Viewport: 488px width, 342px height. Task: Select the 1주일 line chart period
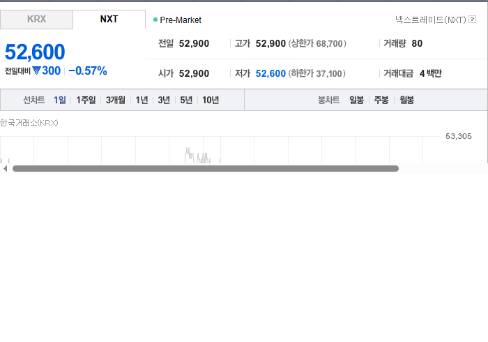coord(86,100)
